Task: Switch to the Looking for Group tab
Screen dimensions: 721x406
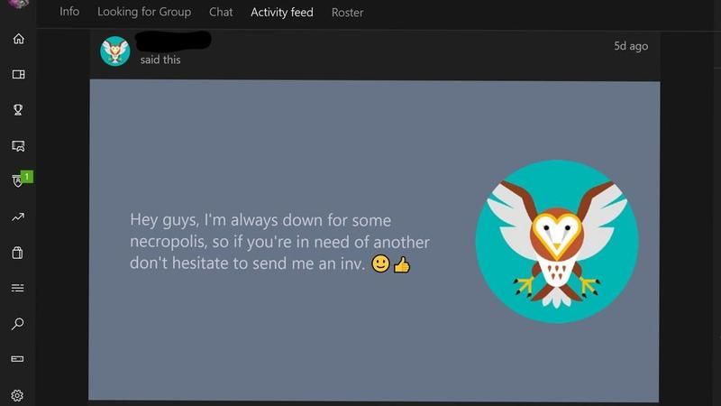Action: [x=144, y=12]
